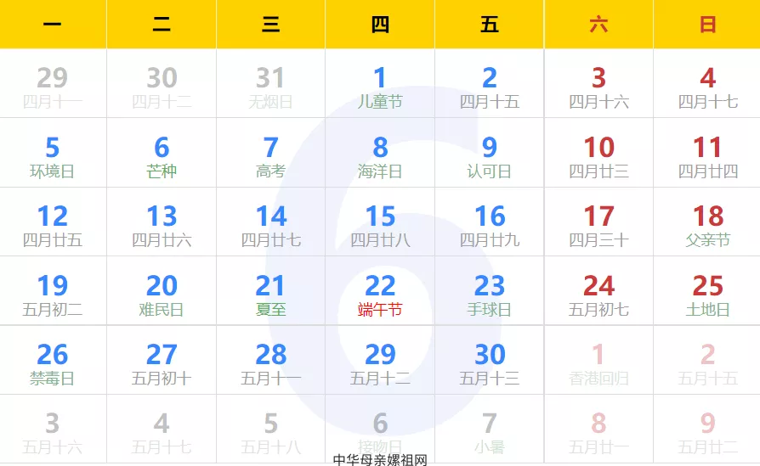Choose June 15 四月廿八
760x466 pixels.
[x=380, y=222]
